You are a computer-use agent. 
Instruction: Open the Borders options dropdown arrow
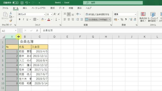(38, 19)
